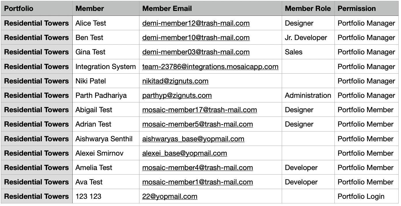
Task: Select the Sales role cell
Action: click(308, 52)
